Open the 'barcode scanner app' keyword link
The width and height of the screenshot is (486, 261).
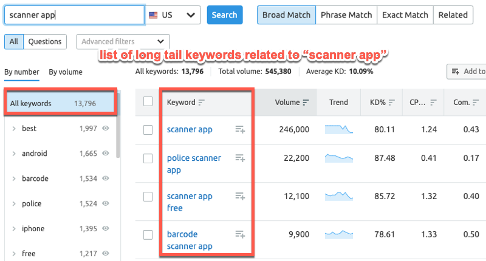coord(190,240)
